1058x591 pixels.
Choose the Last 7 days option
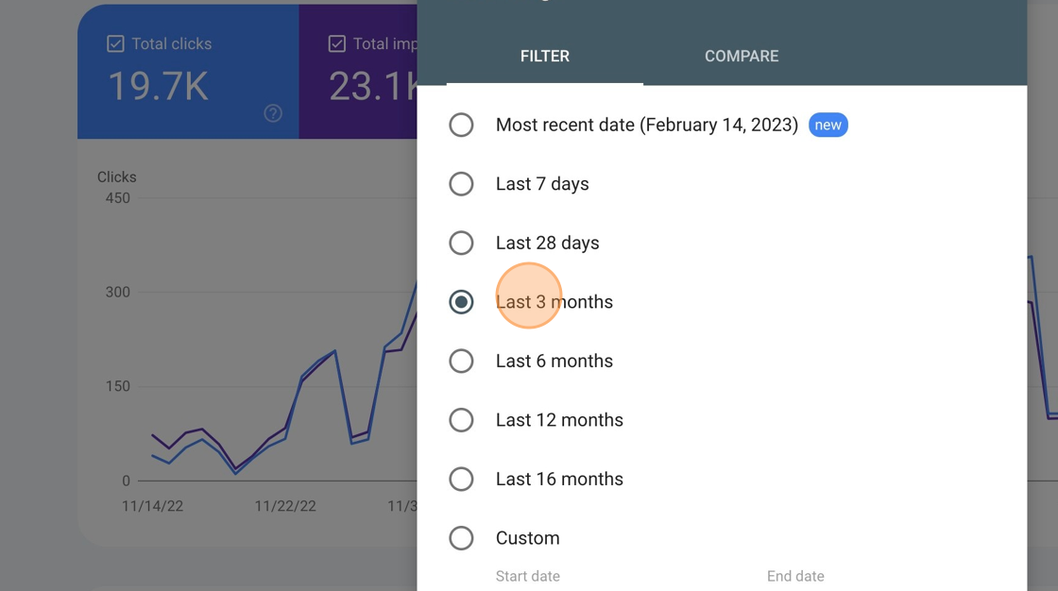point(461,183)
